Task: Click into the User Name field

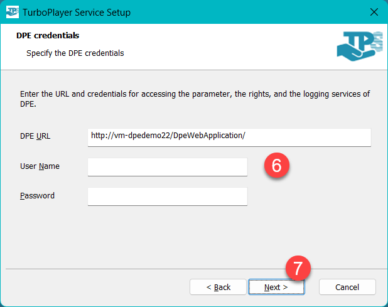Action: coord(168,167)
